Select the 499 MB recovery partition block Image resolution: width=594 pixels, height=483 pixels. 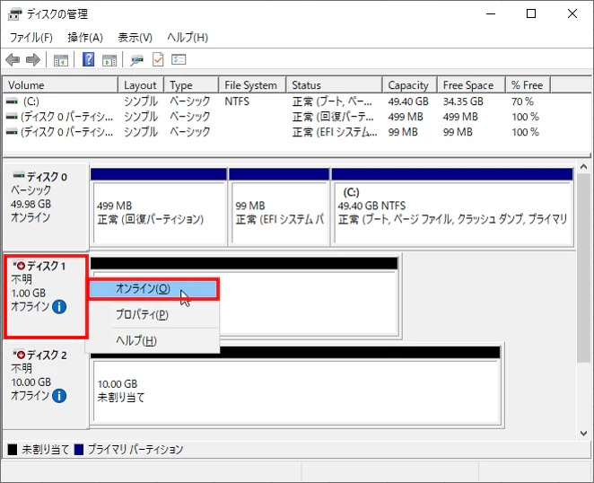coord(158,207)
